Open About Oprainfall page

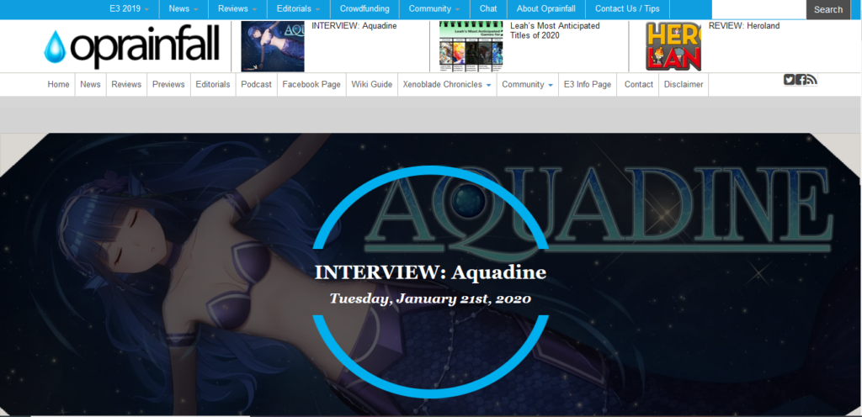545,8
